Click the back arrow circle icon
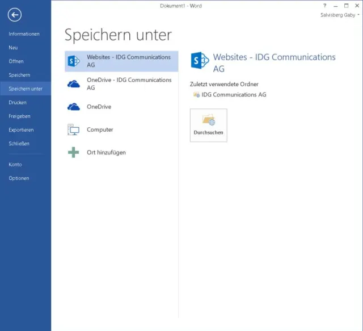 tap(15, 15)
